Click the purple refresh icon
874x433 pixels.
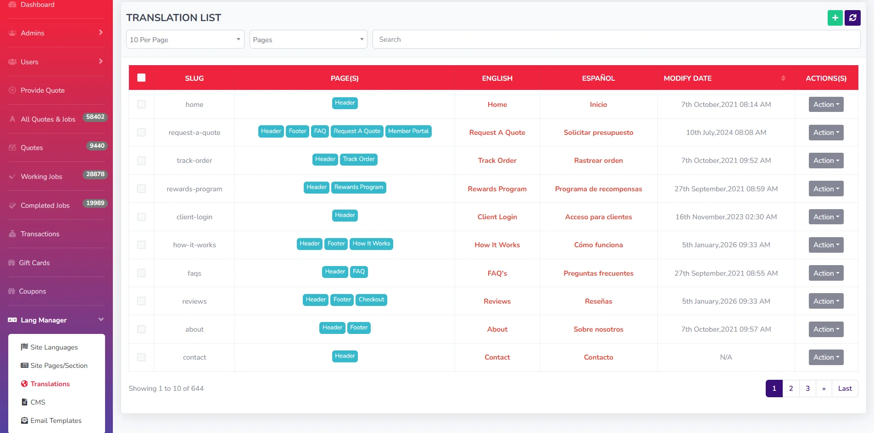coord(852,18)
